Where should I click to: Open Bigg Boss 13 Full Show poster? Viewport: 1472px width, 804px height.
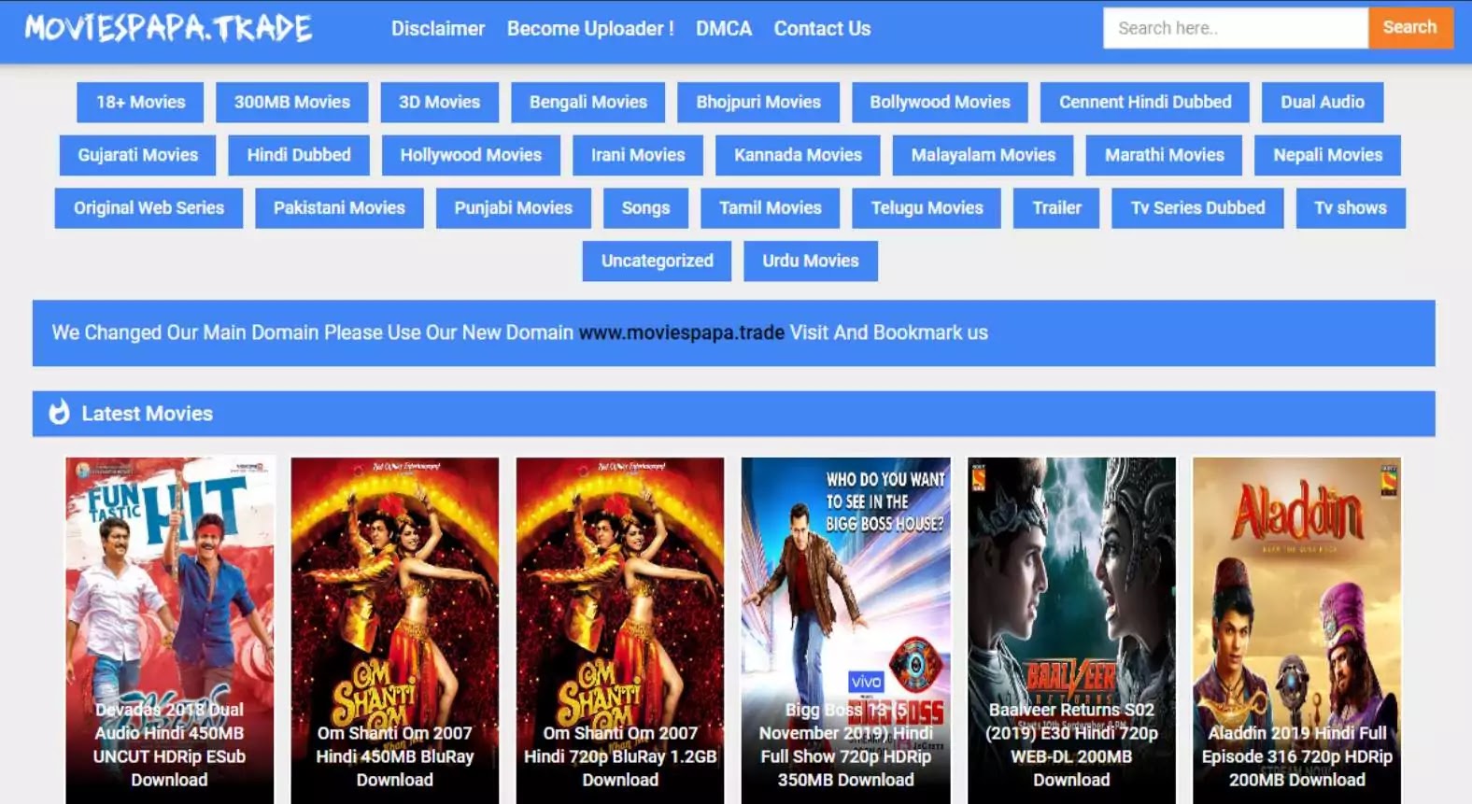coord(846,630)
